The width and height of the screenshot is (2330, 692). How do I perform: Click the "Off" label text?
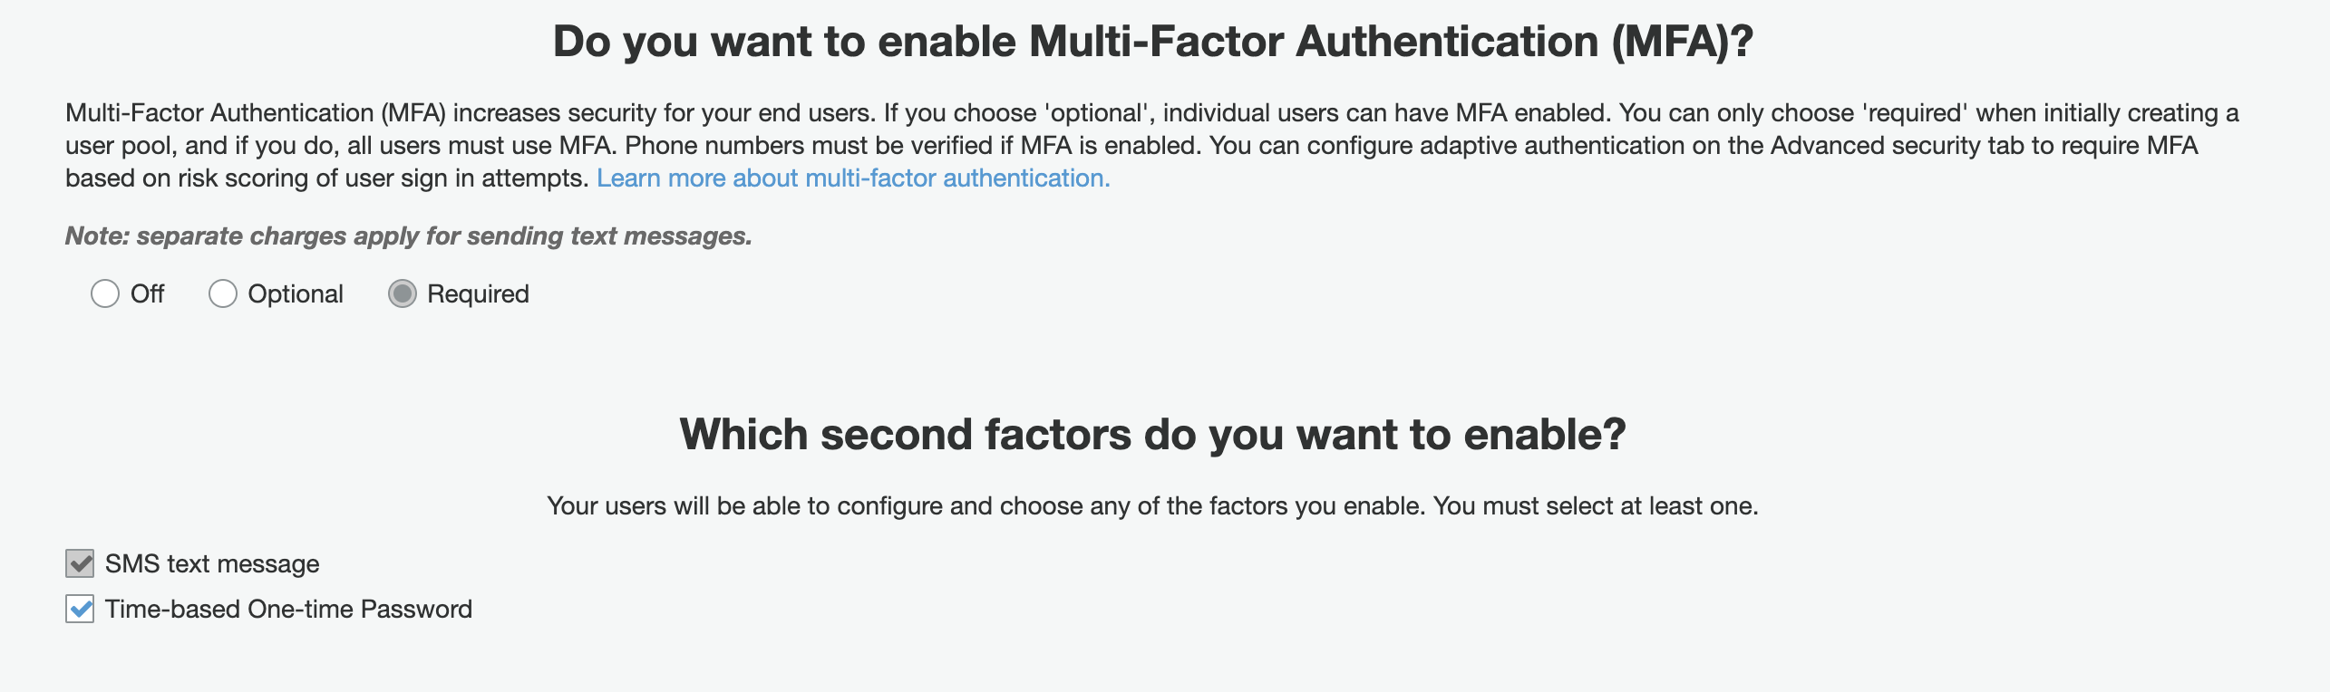(x=147, y=293)
